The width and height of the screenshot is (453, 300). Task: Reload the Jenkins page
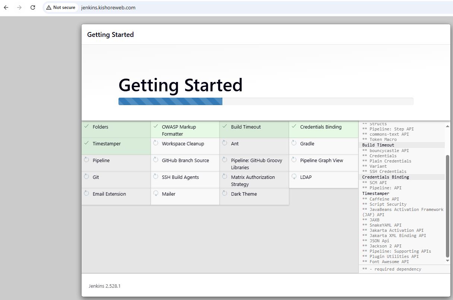(33, 7)
